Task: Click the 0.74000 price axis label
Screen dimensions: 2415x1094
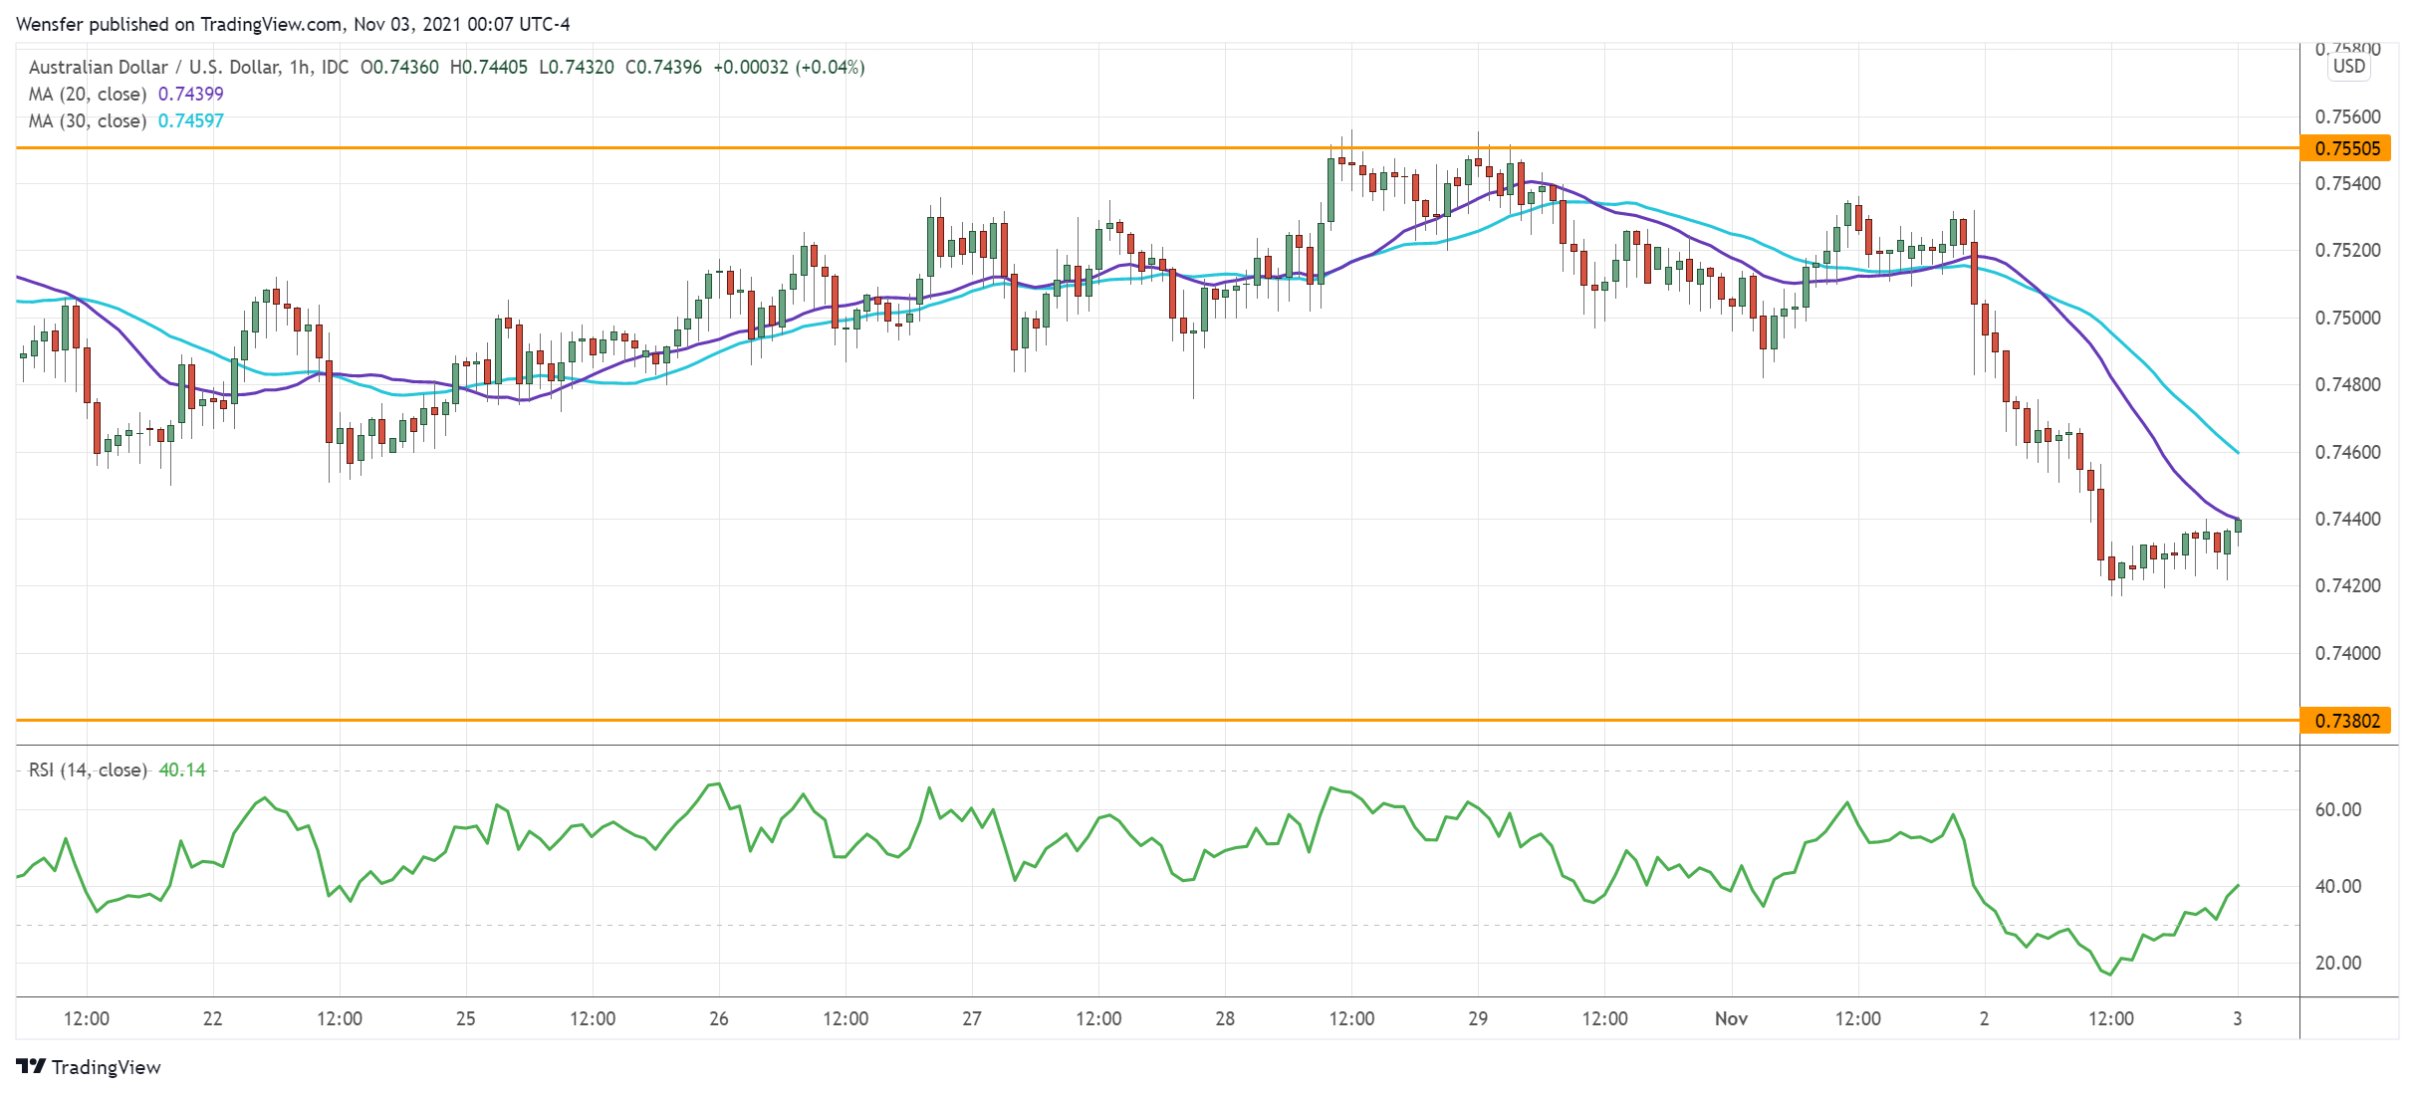Action: [2347, 653]
